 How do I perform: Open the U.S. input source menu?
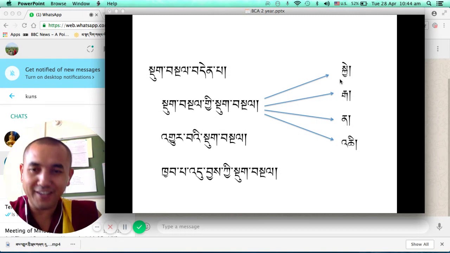341,4
